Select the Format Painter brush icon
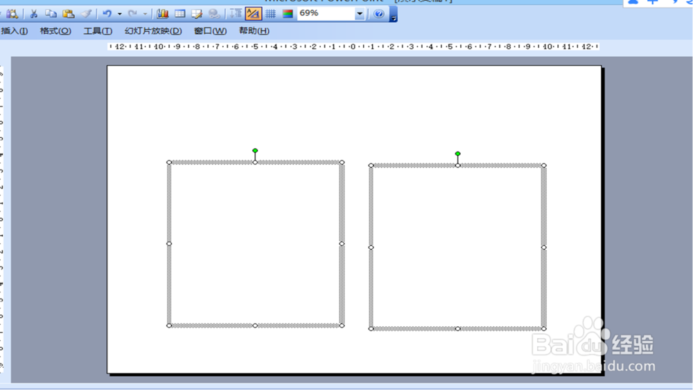 86,14
